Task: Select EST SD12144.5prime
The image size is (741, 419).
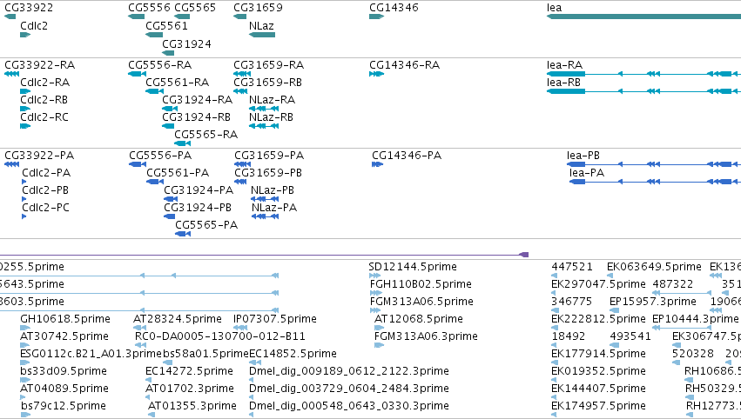Action: pos(413,267)
